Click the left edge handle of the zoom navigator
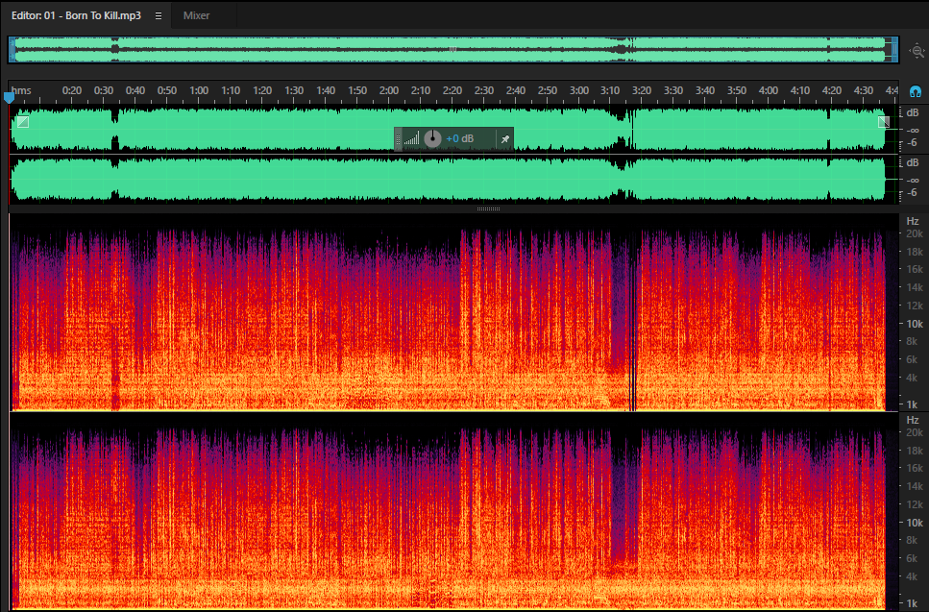This screenshot has width=929, height=612. (12, 50)
